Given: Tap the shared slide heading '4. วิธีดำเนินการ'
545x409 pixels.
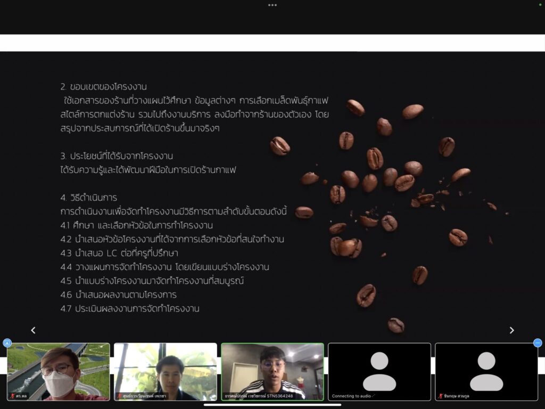Looking at the screenshot, I should tap(89, 198).
